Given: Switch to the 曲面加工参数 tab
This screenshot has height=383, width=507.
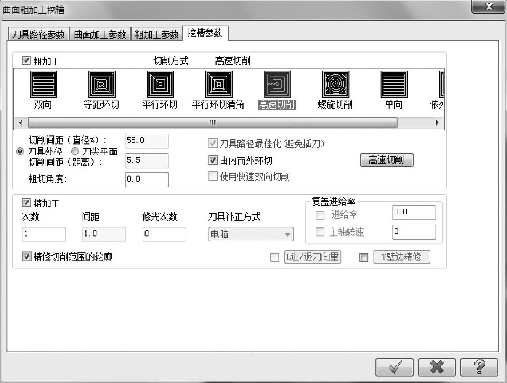Looking at the screenshot, I should (x=100, y=34).
